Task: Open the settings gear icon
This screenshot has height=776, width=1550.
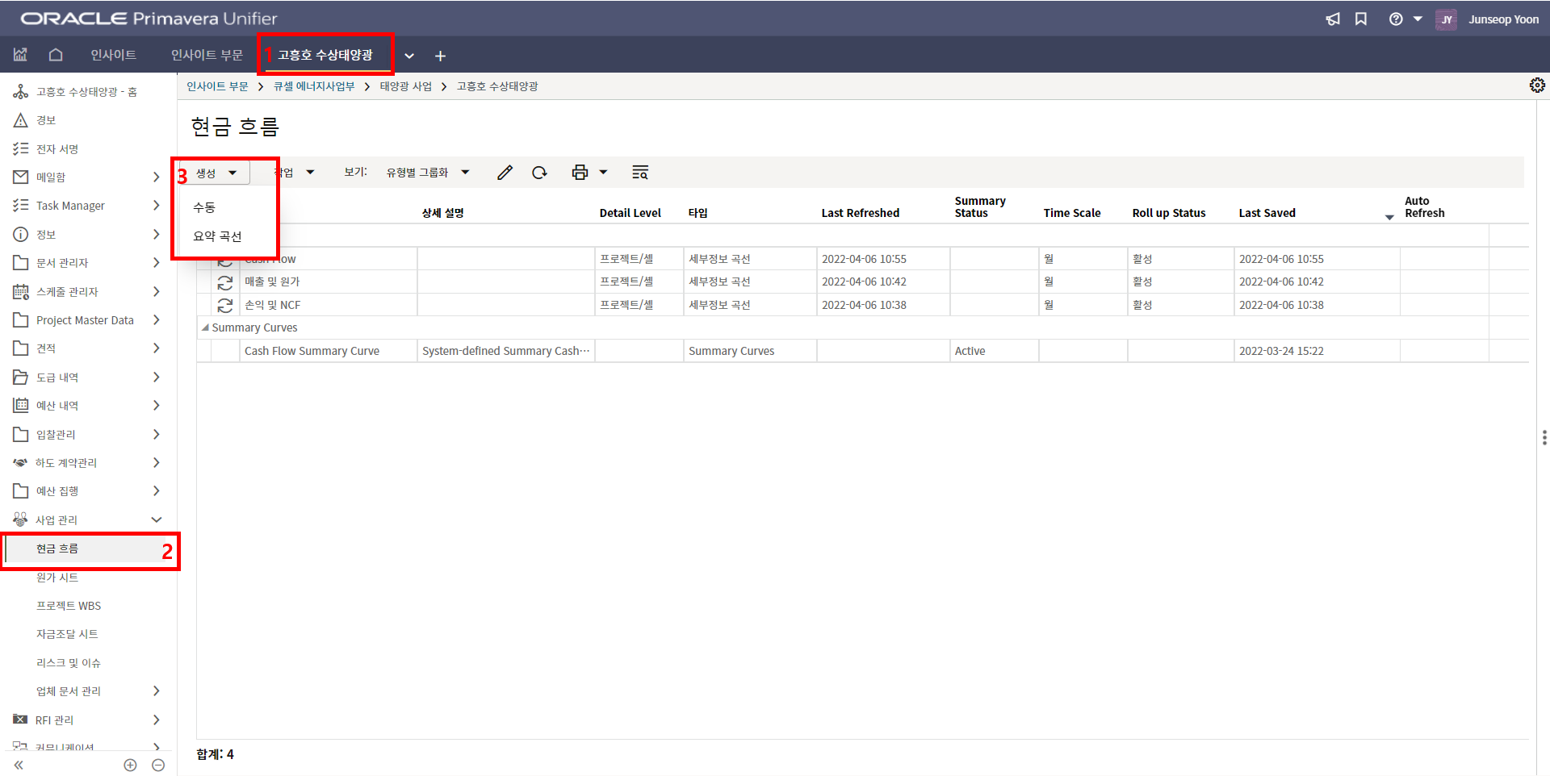Action: pos(1537,86)
